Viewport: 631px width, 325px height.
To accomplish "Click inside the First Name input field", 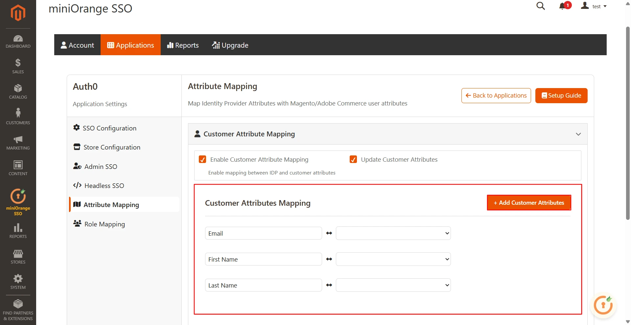I will click(263, 259).
